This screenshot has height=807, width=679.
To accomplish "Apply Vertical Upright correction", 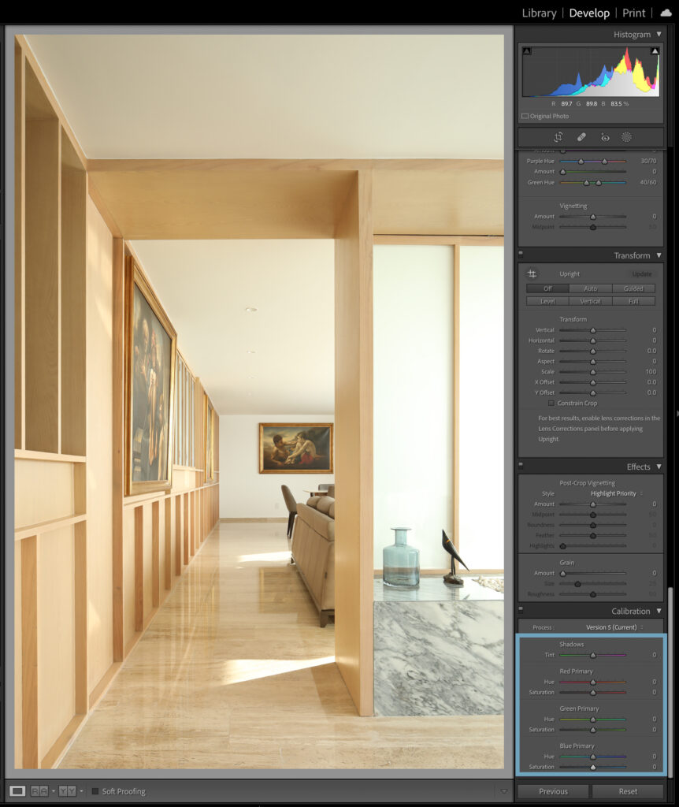I will (591, 301).
